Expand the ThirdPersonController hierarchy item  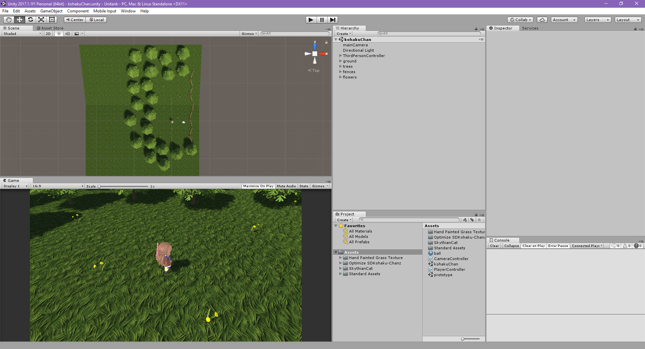pyautogui.click(x=340, y=56)
